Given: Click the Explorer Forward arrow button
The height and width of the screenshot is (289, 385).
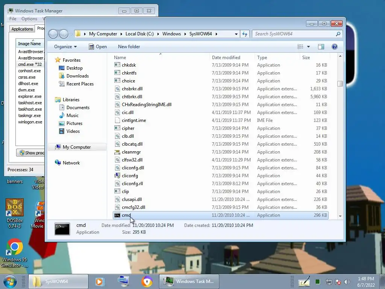Looking at the screenshot, I should click(64, 34).
